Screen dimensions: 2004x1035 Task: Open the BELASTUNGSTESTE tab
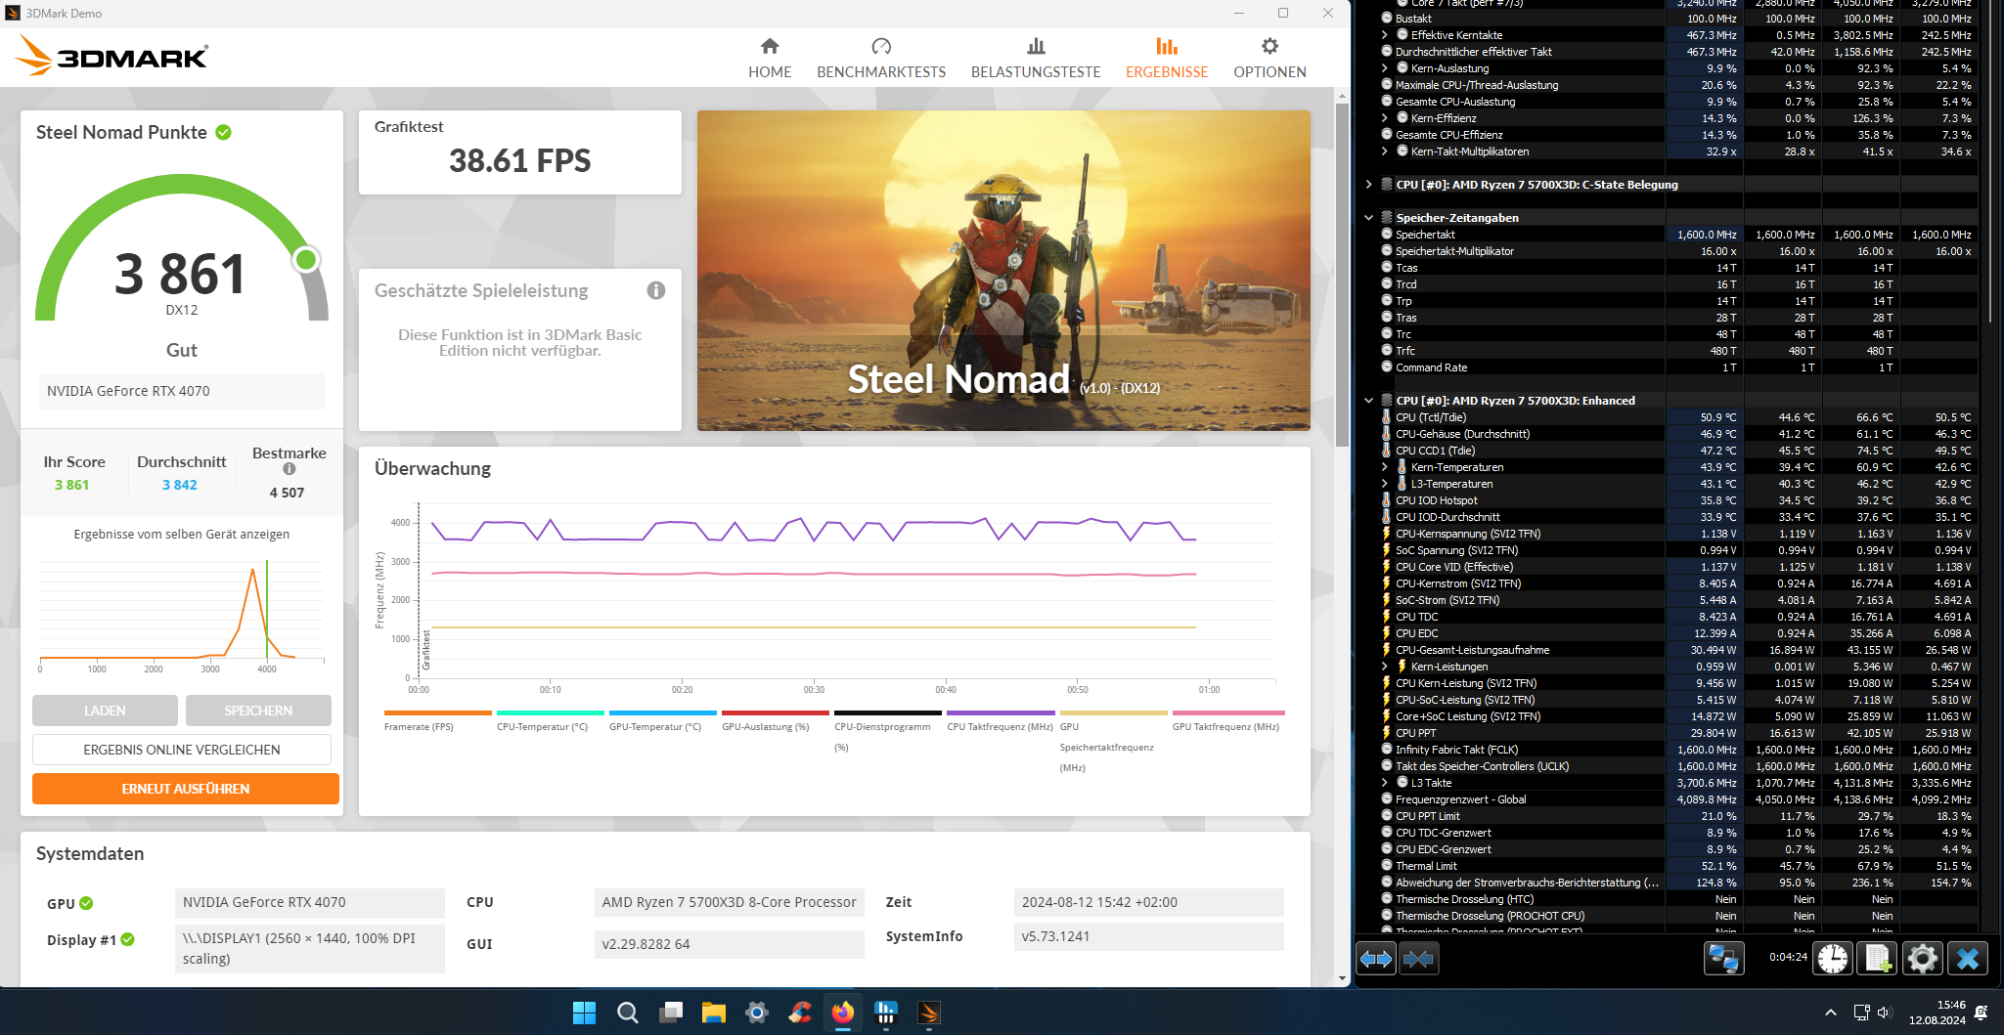[x=1036, y=58]
